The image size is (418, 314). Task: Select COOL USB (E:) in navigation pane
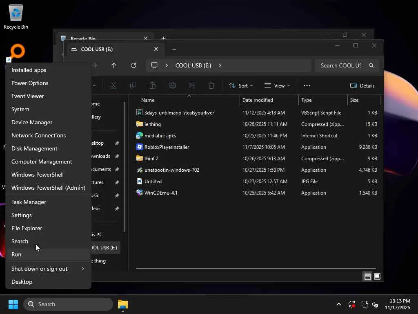point(105,247)
